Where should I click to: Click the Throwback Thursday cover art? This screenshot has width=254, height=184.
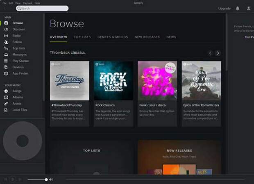click(70, 81)
